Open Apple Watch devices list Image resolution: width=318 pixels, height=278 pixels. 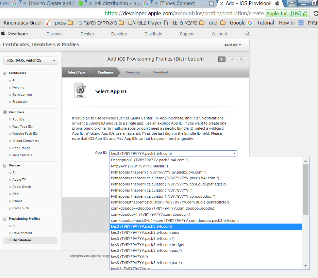point(21,187)
